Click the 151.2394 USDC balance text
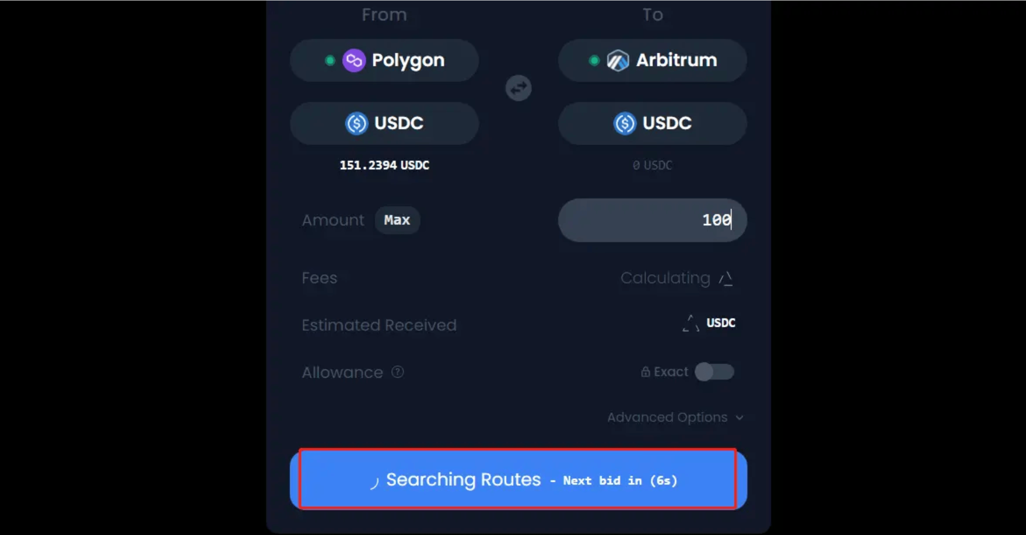1026x535 pixels. coord(384,165)
